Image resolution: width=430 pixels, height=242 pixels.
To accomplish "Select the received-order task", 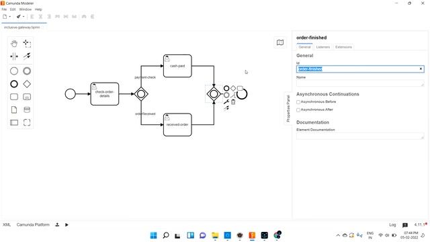I will [x=177, y=124].
